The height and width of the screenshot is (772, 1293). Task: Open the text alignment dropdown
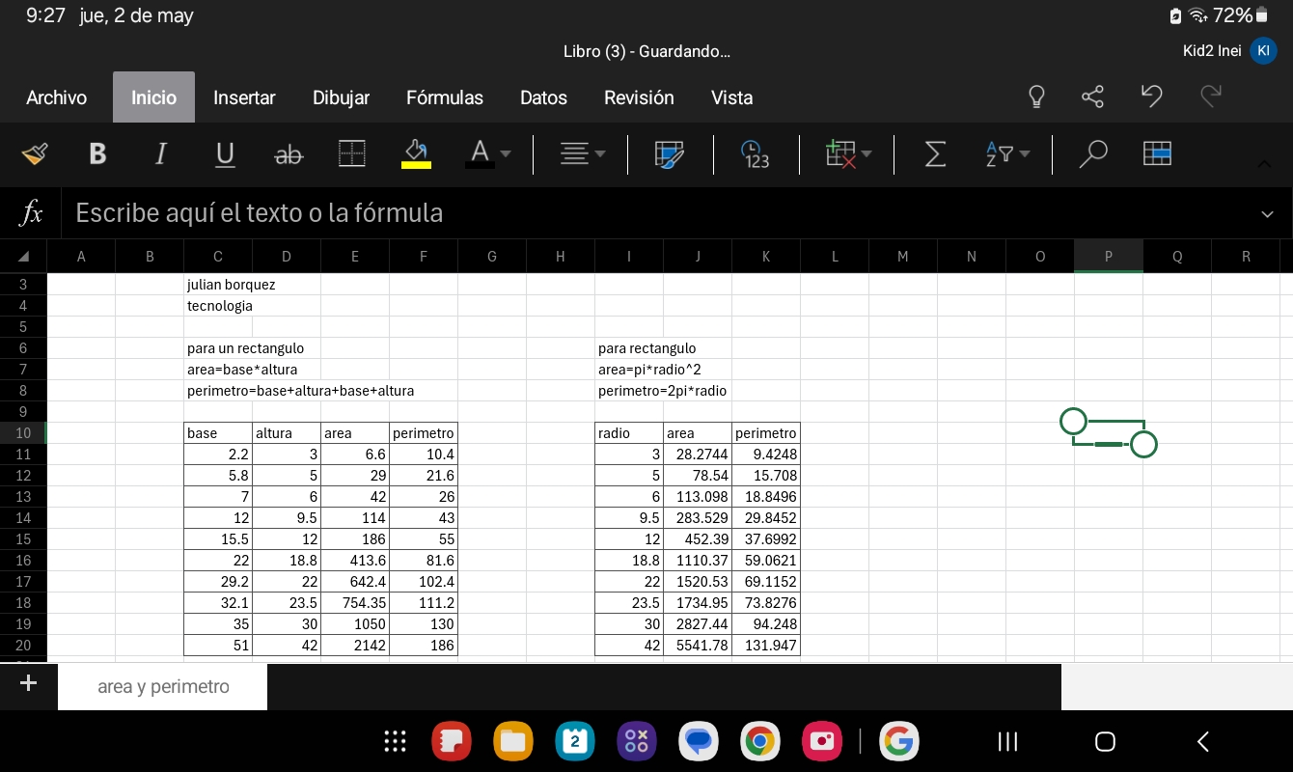584,153
